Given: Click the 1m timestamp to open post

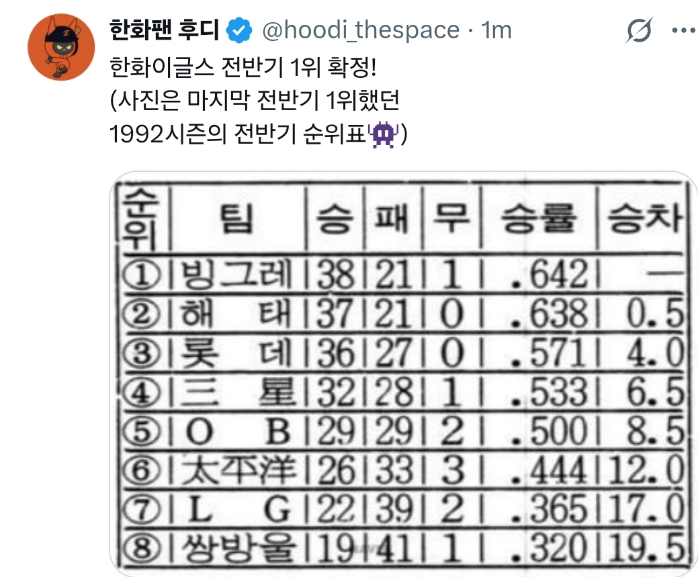Looking at the screenshot, I should pyautogui.click(x=496, y=30).
